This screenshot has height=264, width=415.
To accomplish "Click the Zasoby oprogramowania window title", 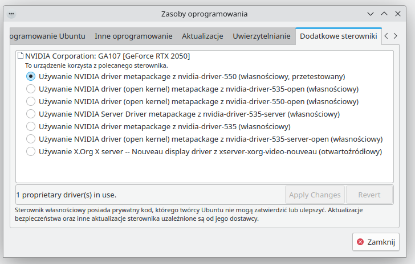I will pyautogui.click(x=204, y=14).
